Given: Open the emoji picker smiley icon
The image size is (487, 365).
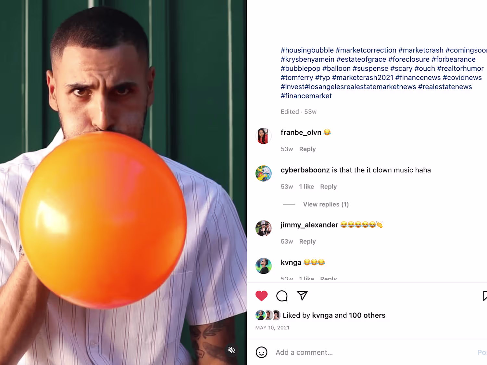Looking at the screenshot, I should click(x=261, y=352).
